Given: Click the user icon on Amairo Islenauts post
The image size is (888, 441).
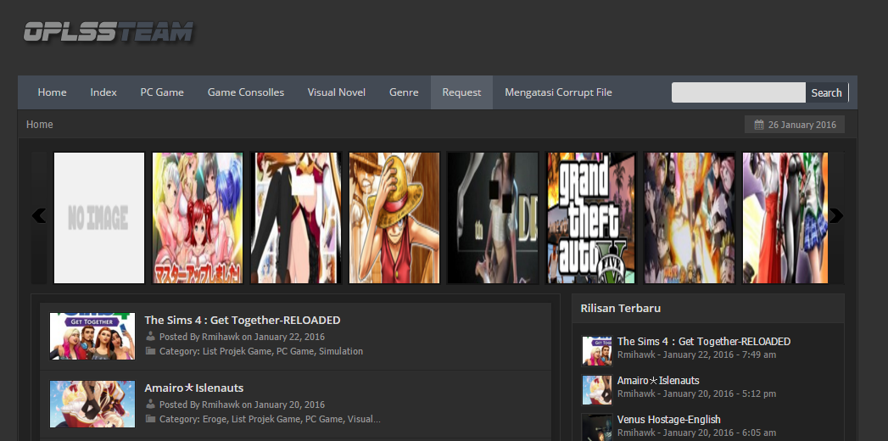Looking at the screenshot, I should (150, 405).
